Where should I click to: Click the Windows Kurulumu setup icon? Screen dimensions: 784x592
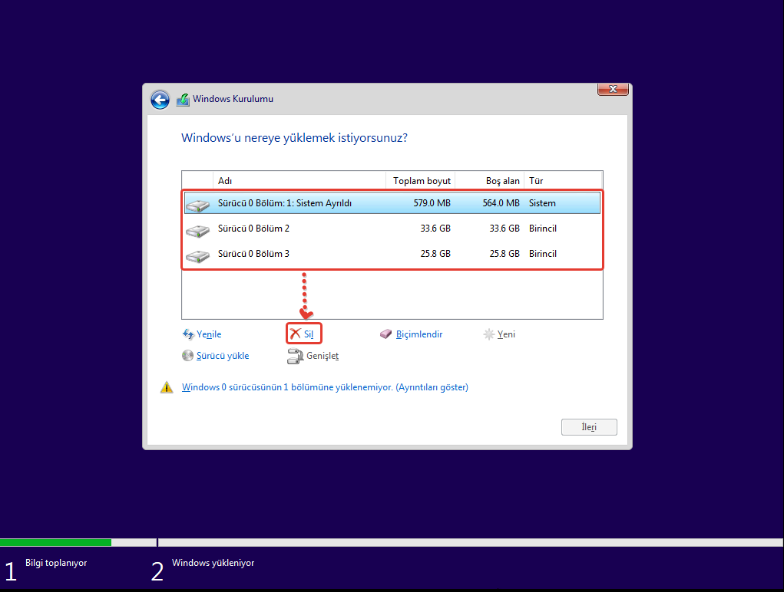click(183, 100)
